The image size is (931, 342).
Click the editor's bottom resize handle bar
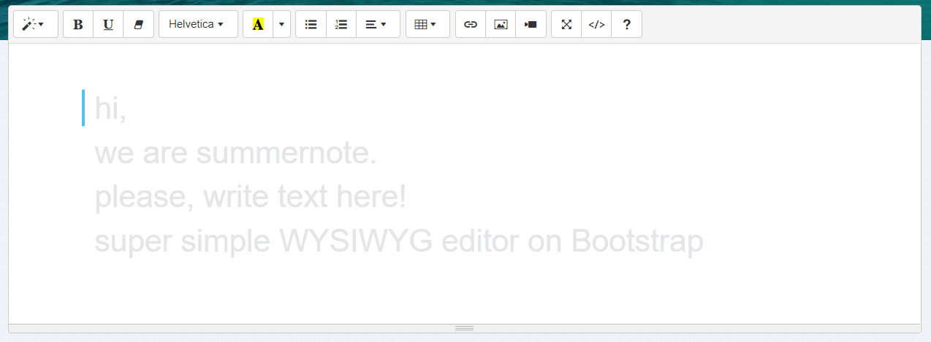point(465,328)
